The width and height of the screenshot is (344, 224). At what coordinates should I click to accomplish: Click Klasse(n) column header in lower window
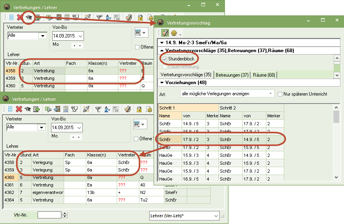(x=101, y=155)
